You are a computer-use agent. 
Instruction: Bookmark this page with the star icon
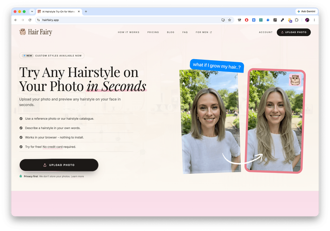(x=229, y=20)
